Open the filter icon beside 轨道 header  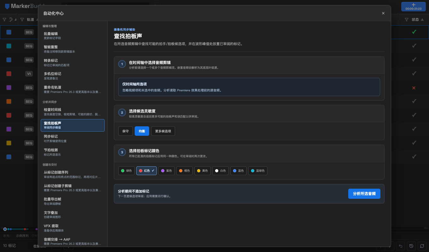(x=22, y=20)
